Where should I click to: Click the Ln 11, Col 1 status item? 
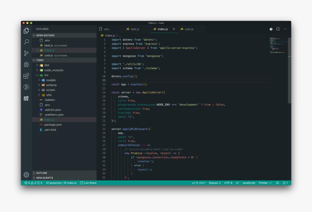pos(198,183)
